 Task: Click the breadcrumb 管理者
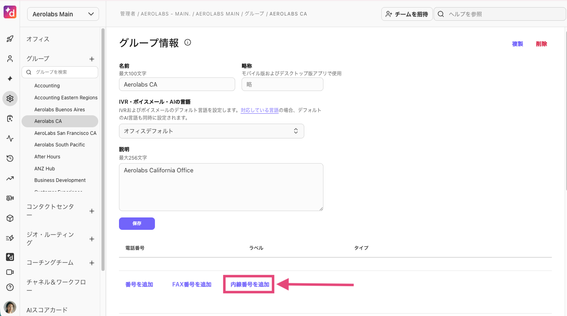pos(128,14)
